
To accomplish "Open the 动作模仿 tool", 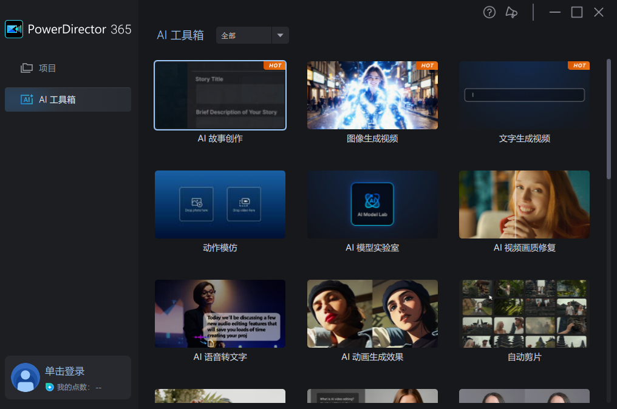I will click(x=220, y=204).
